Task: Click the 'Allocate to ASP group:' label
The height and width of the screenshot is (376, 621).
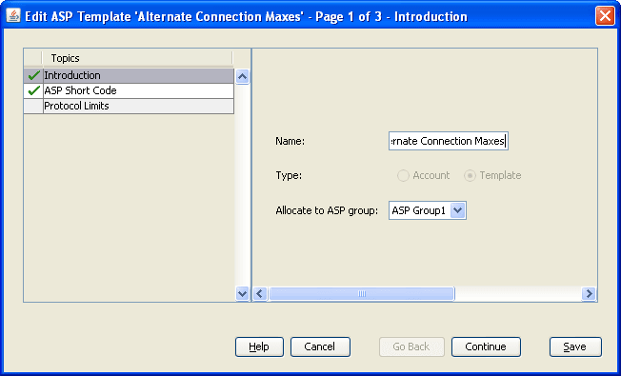Action: pos(327,210)
